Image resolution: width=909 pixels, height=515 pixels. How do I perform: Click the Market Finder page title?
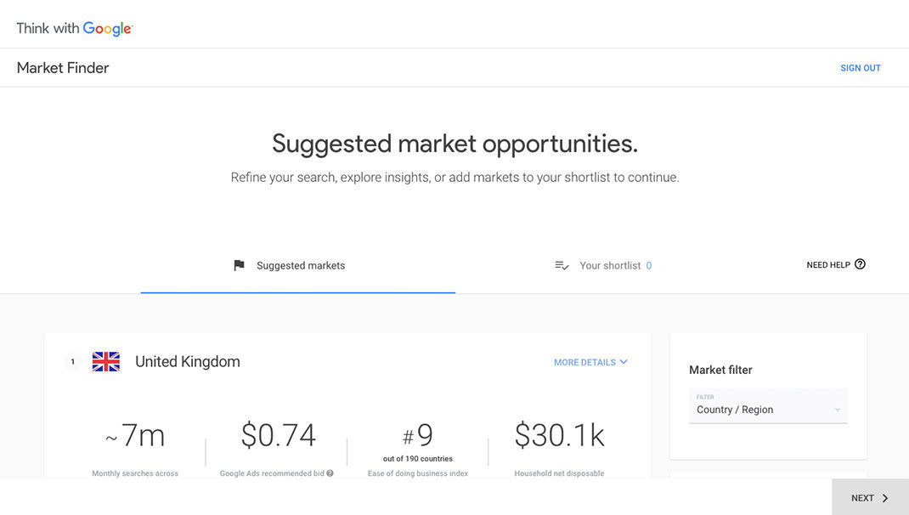pos(63,68)
